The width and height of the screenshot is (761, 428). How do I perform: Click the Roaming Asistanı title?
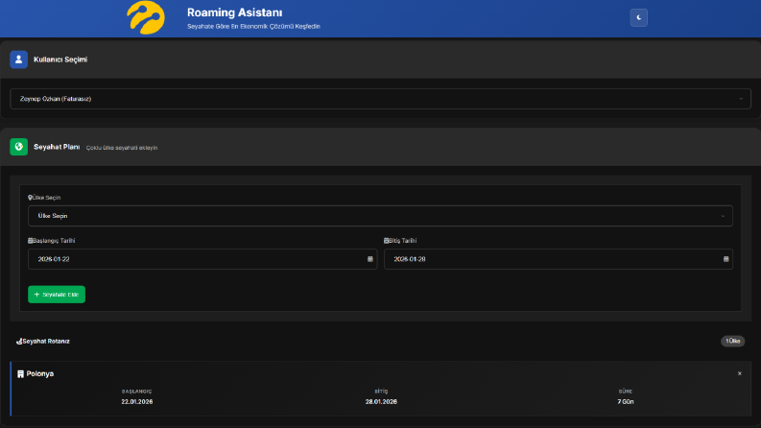[x=234, y=12]
